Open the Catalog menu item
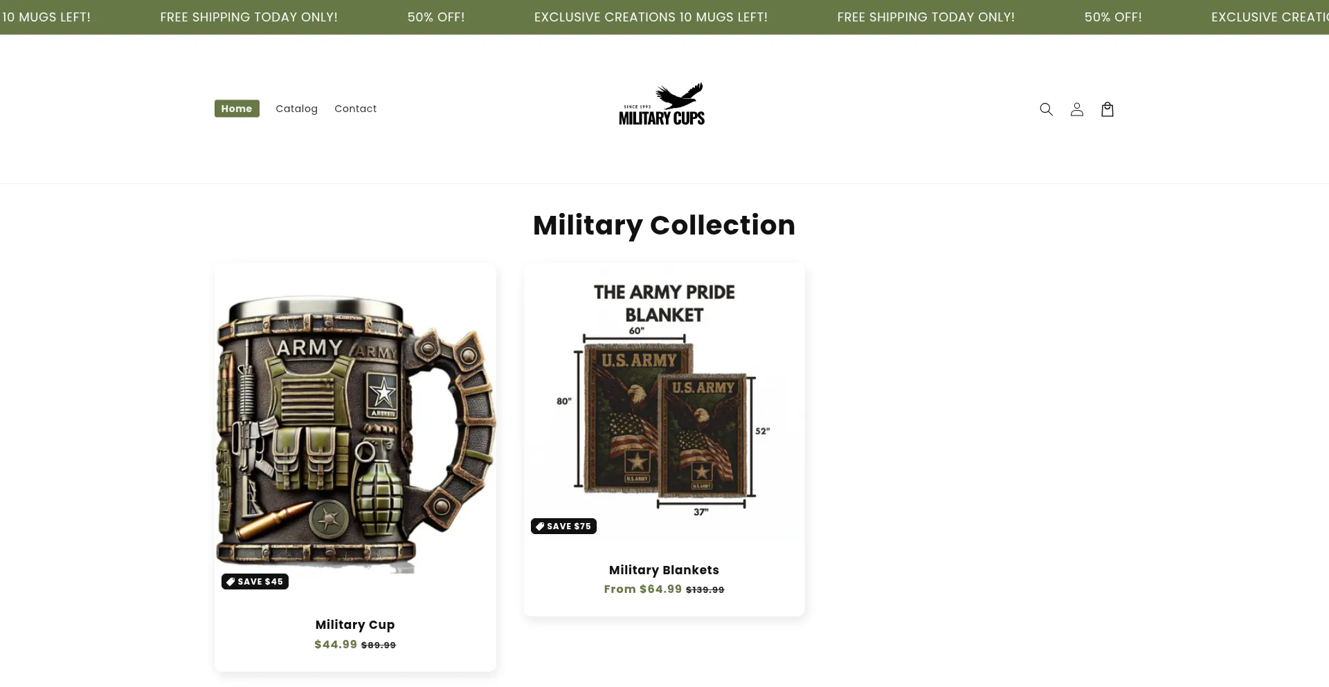Viewport: 1329px width, 687px height. click(x=296, y=109)
